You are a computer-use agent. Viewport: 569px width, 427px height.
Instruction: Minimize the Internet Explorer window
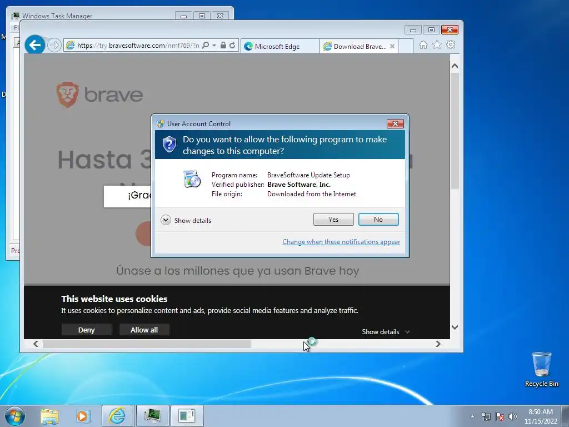(x=413, y=30)
